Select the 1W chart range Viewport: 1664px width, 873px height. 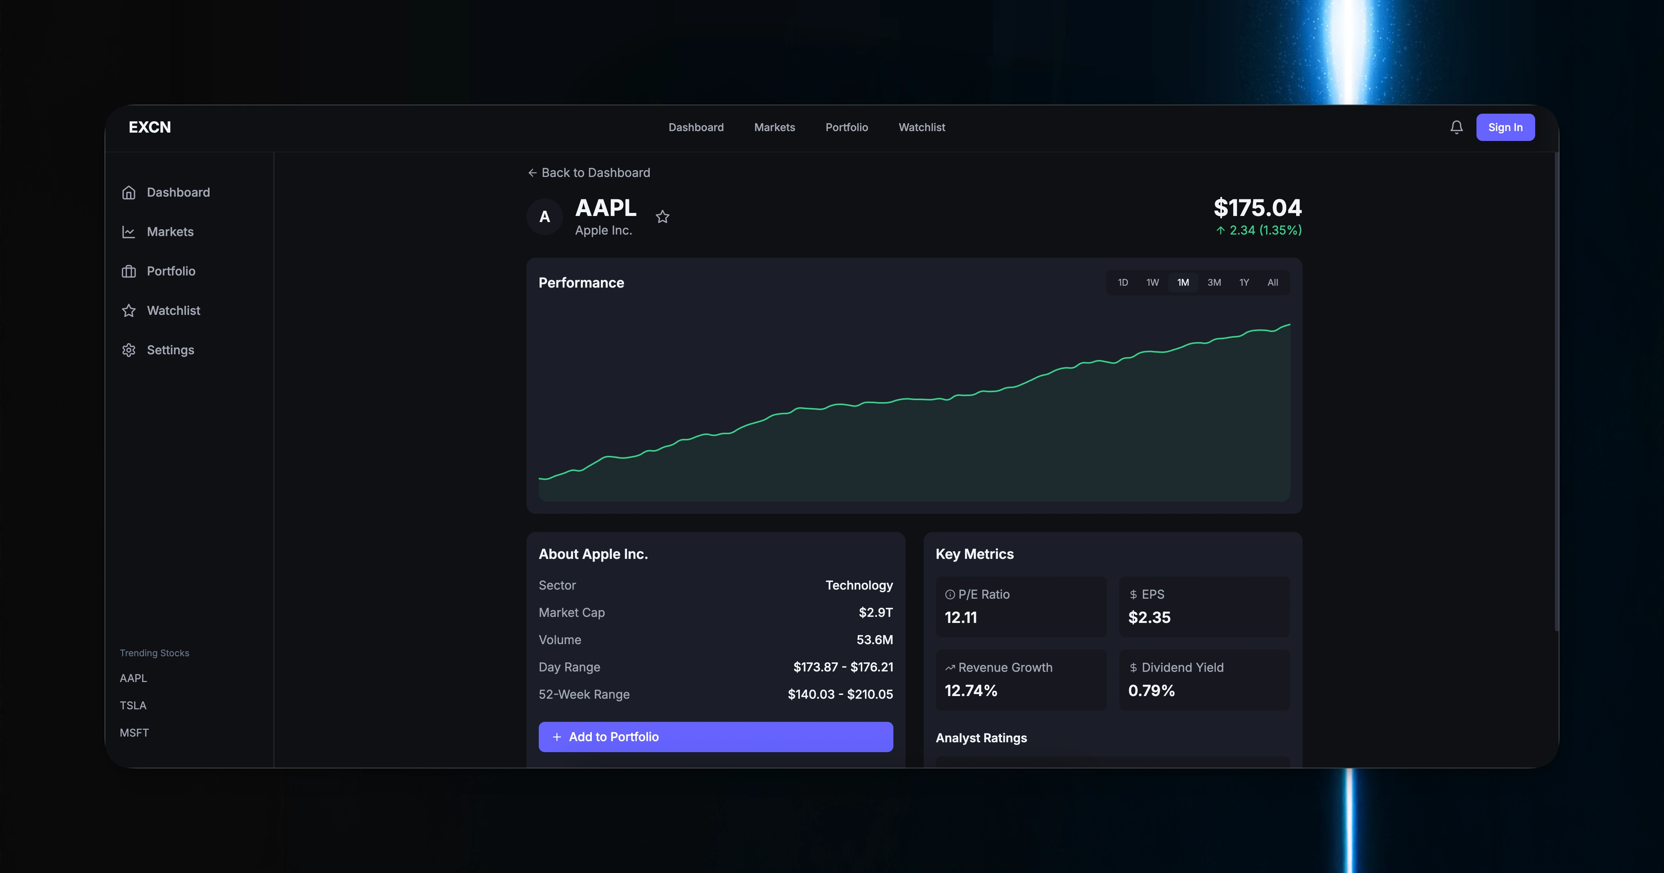[1153, 282]
